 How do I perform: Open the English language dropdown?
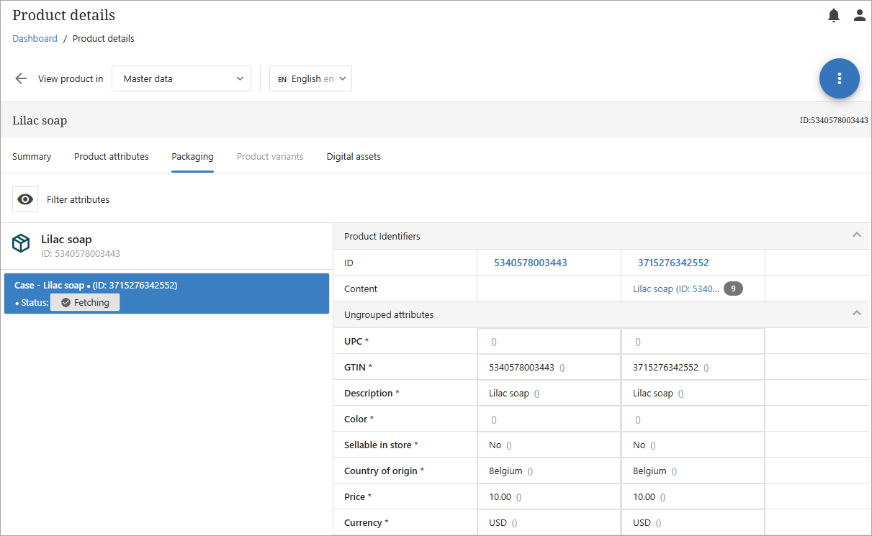(311, 78)
